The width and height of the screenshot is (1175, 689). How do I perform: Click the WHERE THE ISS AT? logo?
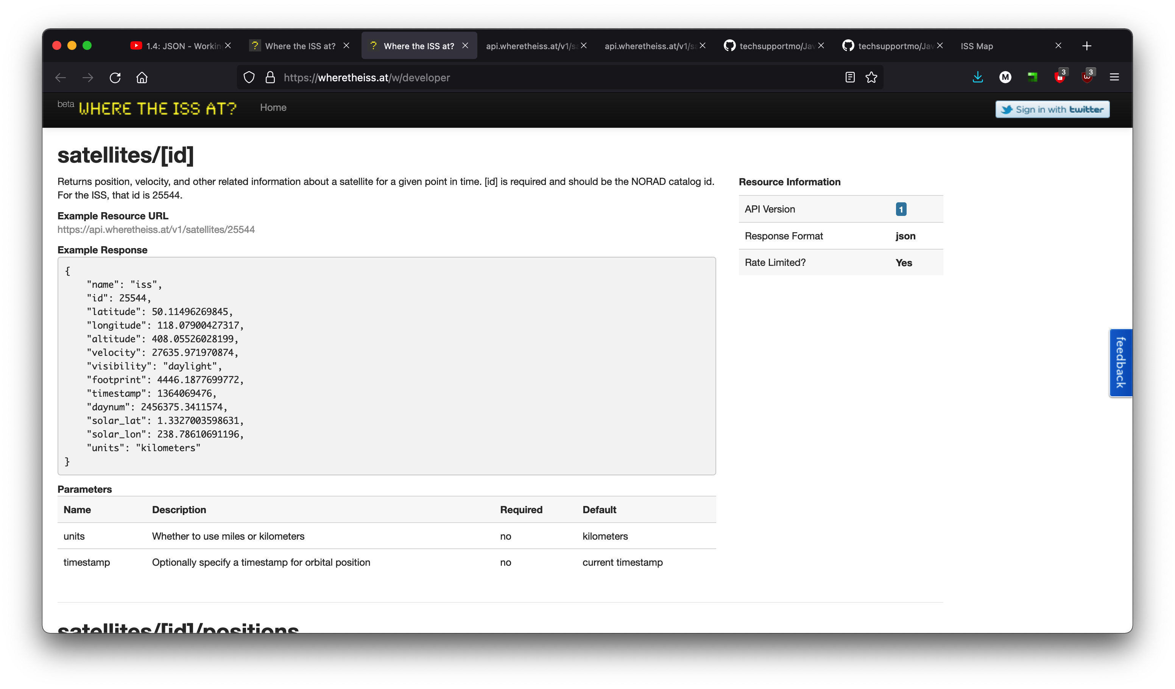tap(157, 109)
